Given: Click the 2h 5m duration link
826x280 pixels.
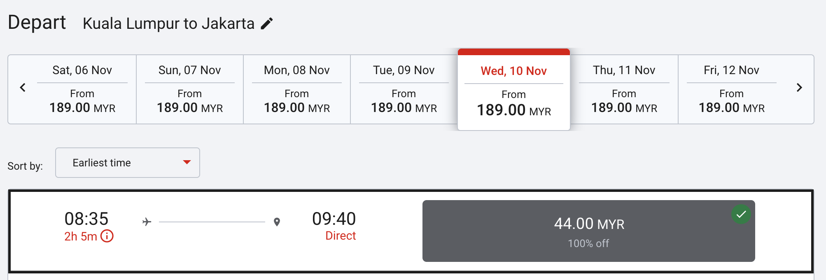Looking at the screenshot, I should pos(81,236).
